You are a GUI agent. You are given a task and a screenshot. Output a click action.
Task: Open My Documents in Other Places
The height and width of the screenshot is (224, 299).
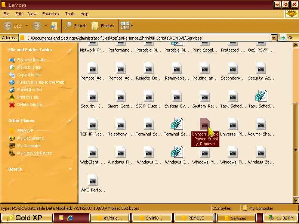31,138
